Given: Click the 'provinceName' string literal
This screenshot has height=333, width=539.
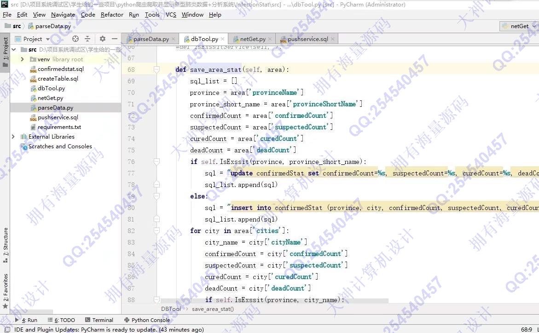Looking at the screenshot, I should [275, 93].
